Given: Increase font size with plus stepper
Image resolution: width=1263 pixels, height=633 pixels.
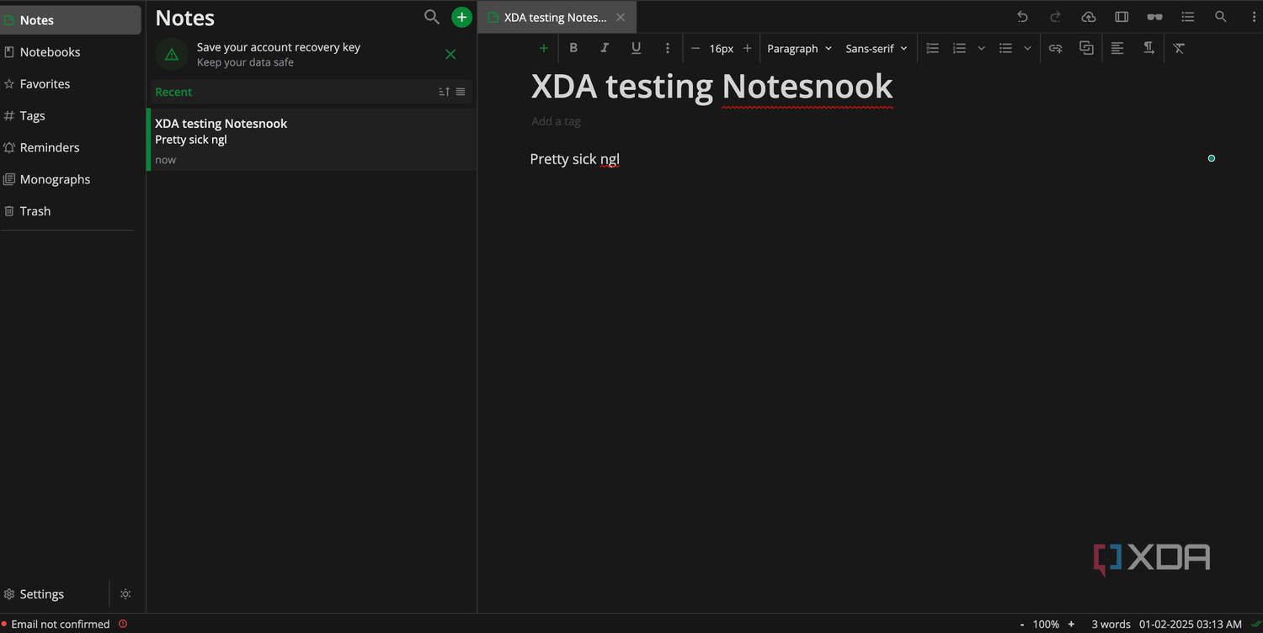Looking at the screenshot, I should click(747, 48).
